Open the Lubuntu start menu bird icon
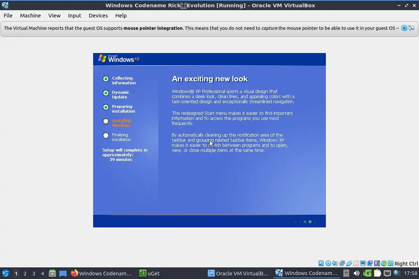 pyautogui.click(x=5, y=274)
